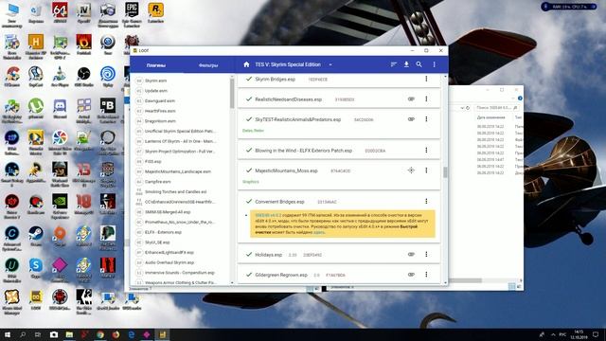The image size is (606, 341).
Task: Click the tag icon on RealisticNeedsandDiseases.esp card
Action: pos(411,99)
